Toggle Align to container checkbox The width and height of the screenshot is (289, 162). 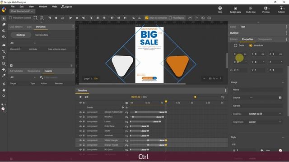(147, 18)
